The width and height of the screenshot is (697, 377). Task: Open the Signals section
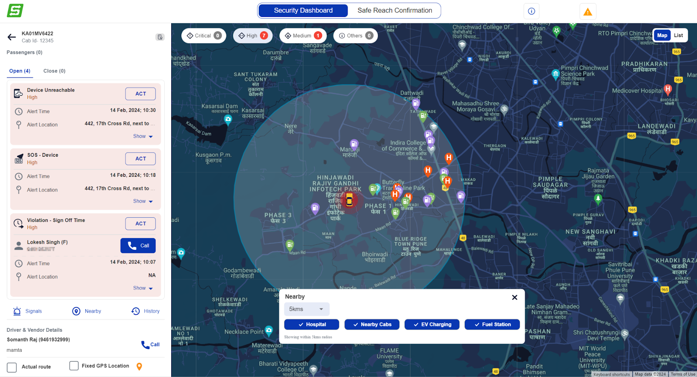(27, 311)
